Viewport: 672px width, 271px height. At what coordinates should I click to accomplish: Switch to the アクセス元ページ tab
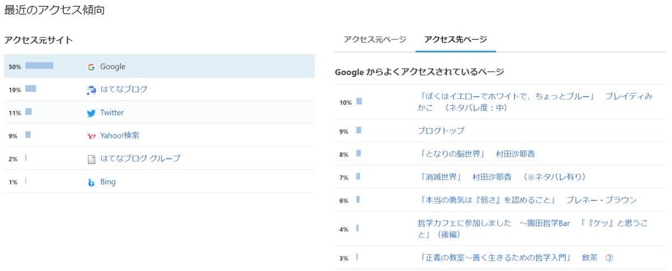pyautogui.click(x=375, y=39)
